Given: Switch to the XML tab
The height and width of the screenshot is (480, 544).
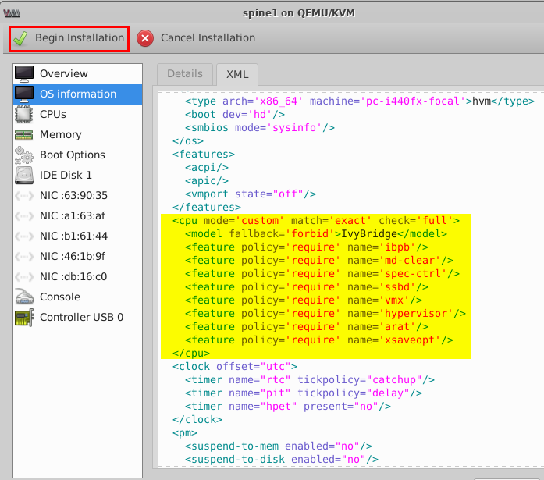Looking at the screenshot, I should click(237, 73).
